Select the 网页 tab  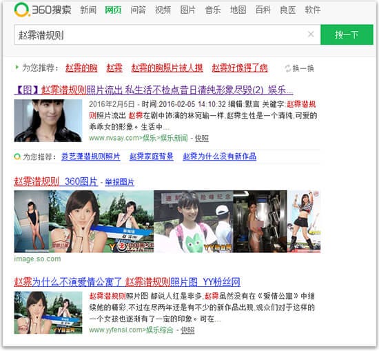click(113, 10)
